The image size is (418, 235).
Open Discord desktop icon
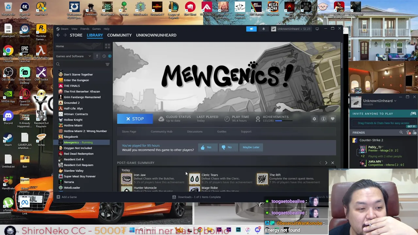(8, 118)
